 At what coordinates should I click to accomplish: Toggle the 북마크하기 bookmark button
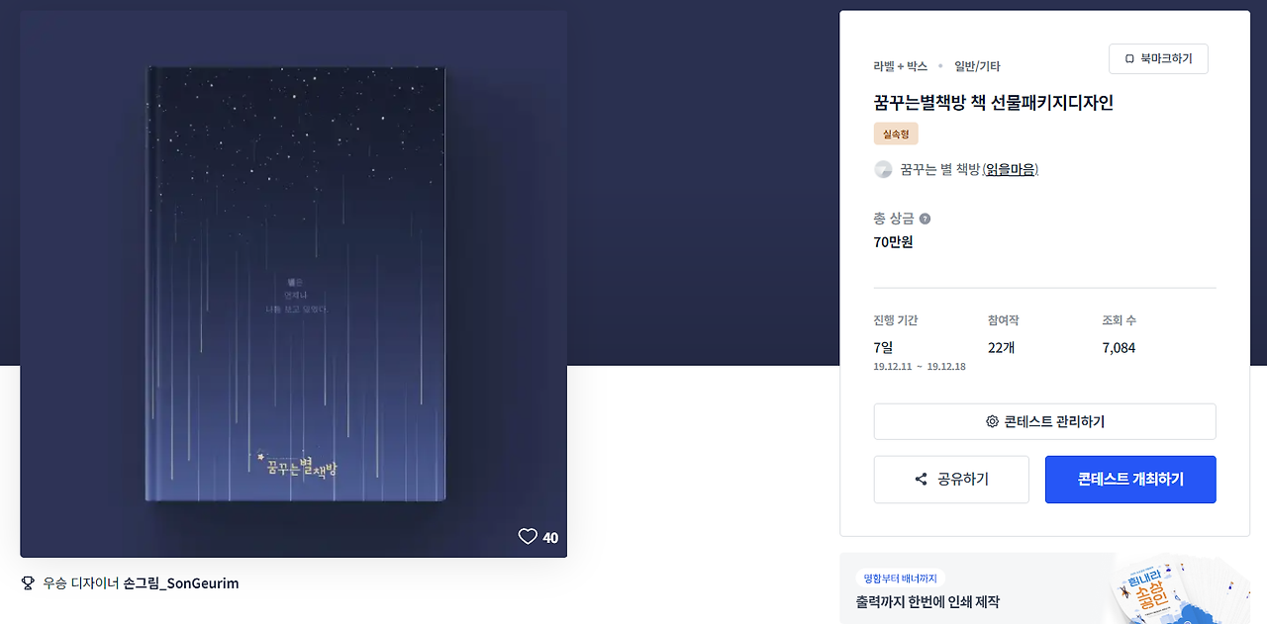[x=1158, y=59]
